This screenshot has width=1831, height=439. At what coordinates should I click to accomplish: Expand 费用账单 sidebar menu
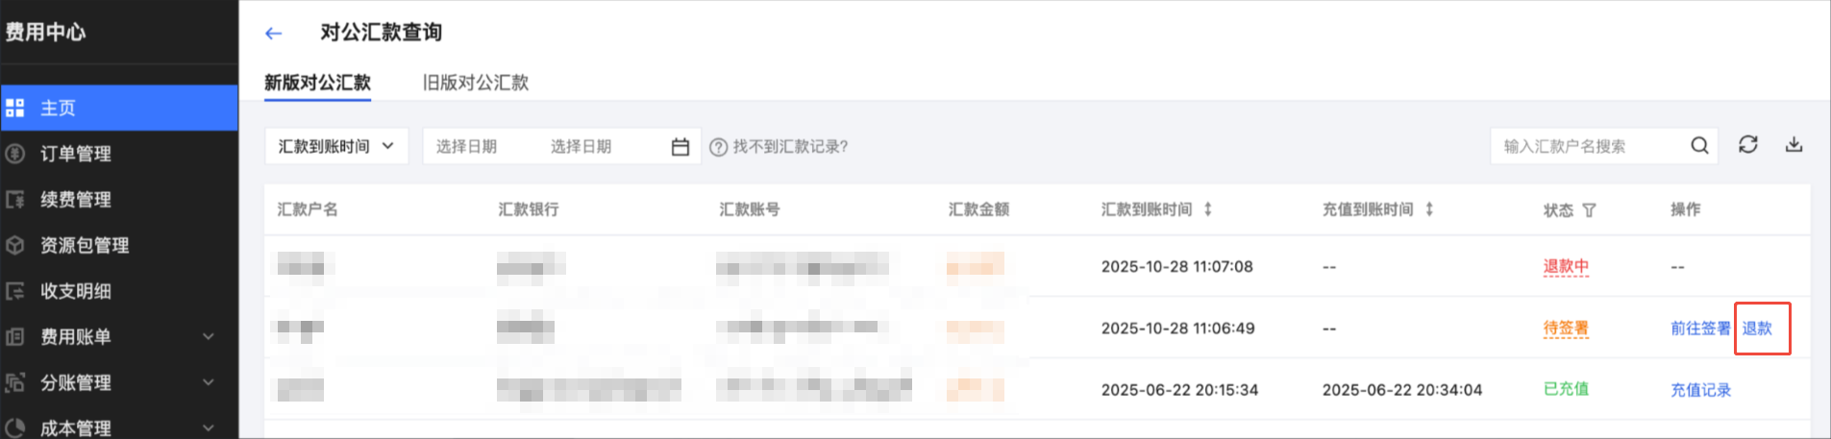[209, 337]
